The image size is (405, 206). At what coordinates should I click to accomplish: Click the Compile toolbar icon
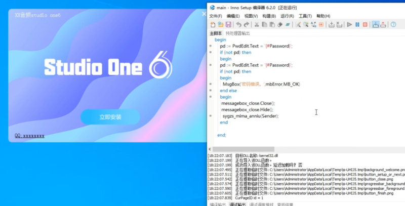click(x=332, y=24)
